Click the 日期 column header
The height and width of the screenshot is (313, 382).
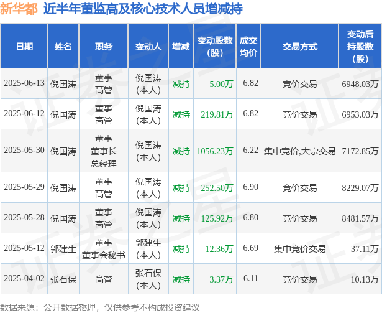point(24,47)
